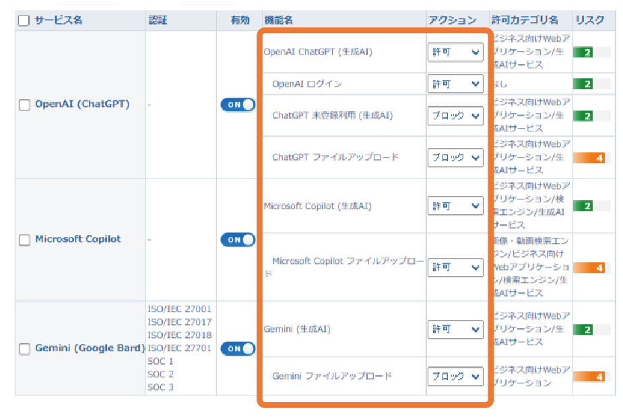Open the OpenAI (ChatGPT) service link

(x=82, y=104)
